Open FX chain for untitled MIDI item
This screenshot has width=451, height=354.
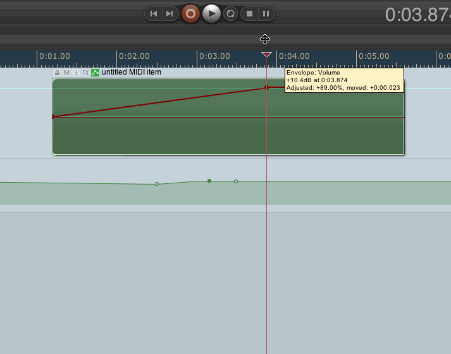[x=85, y=73]
